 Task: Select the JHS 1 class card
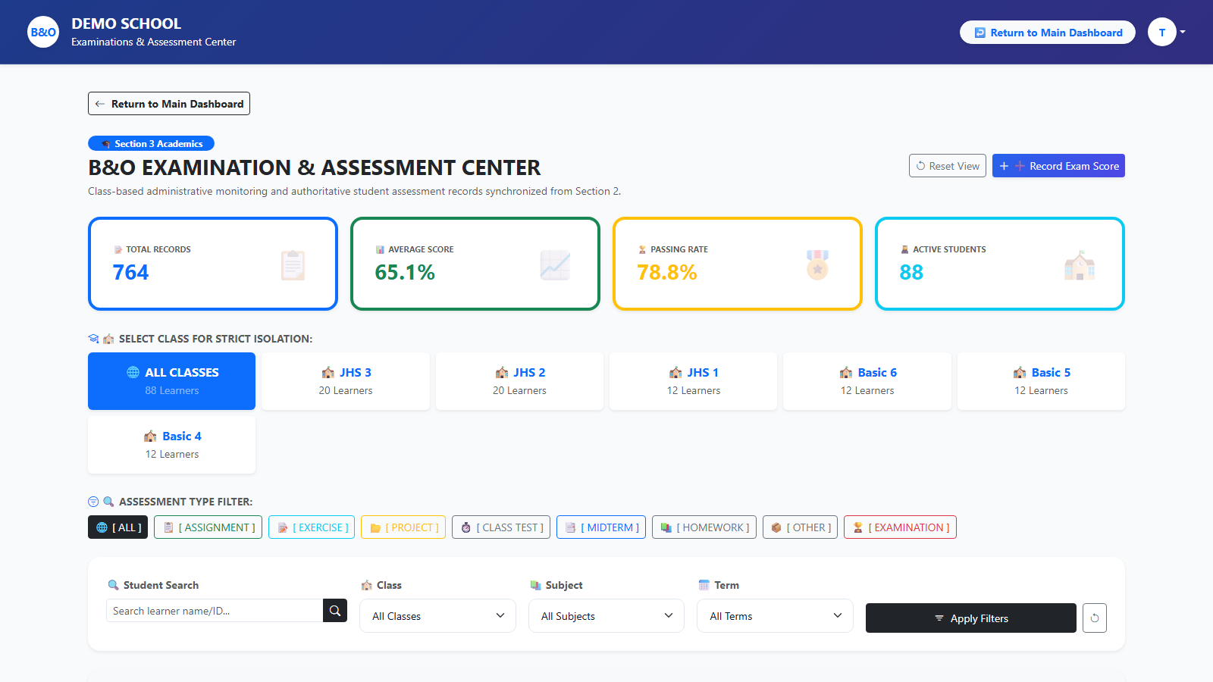(694, 381)
